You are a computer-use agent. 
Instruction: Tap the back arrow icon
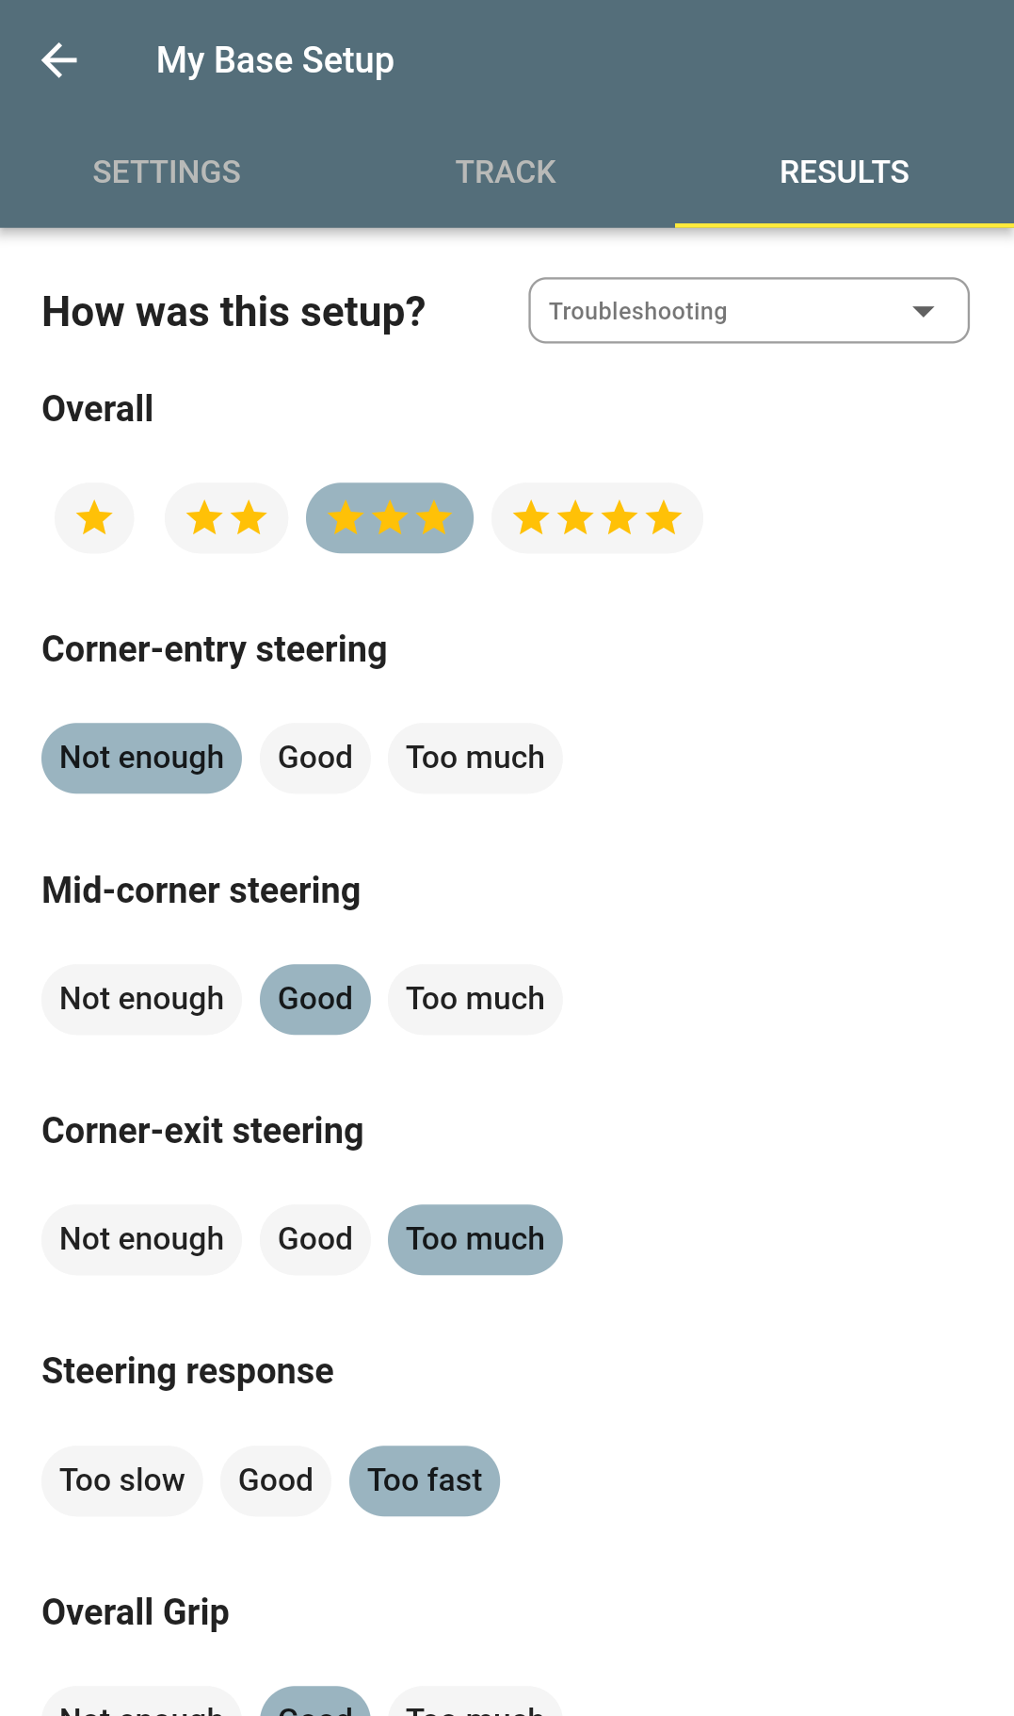click(59, 60)
